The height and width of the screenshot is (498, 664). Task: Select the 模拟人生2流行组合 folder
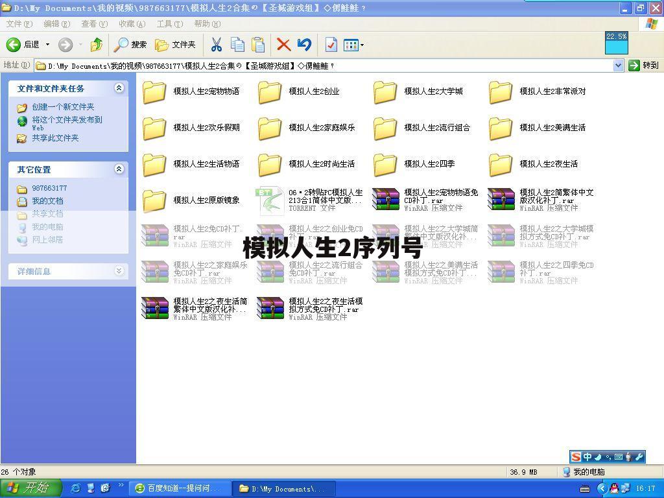click(421, 128)
